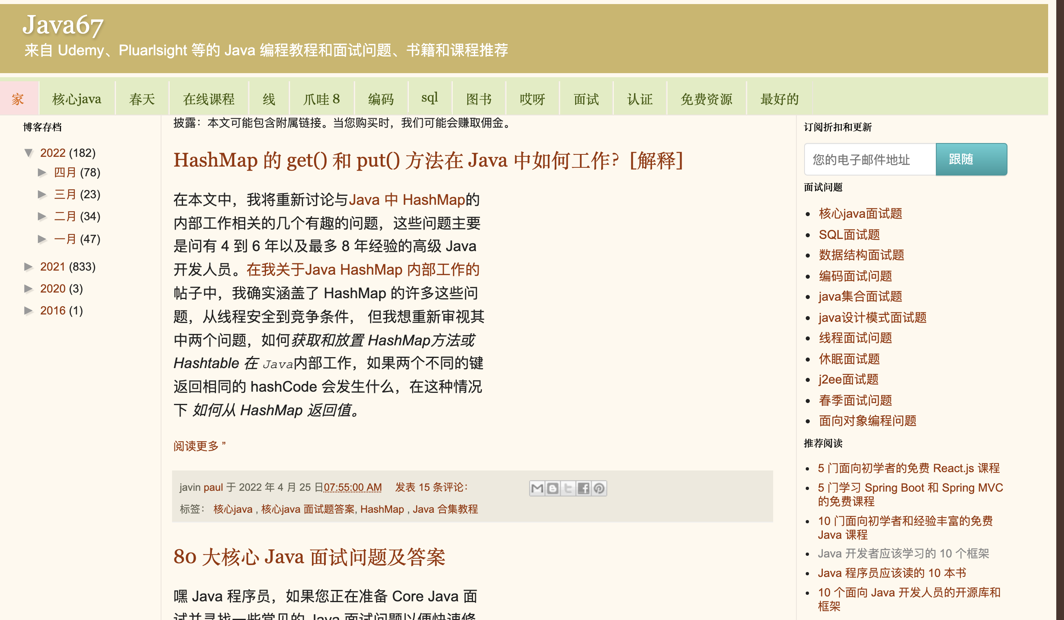Open the 核心java navigation tab
Image resolution: width=1064 pixels, height=620 pixels.
(77, 99)
